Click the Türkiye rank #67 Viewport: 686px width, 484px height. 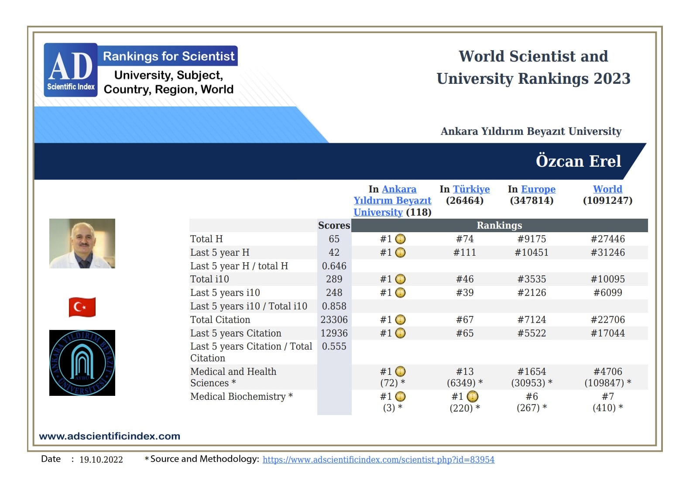[465, 320]
